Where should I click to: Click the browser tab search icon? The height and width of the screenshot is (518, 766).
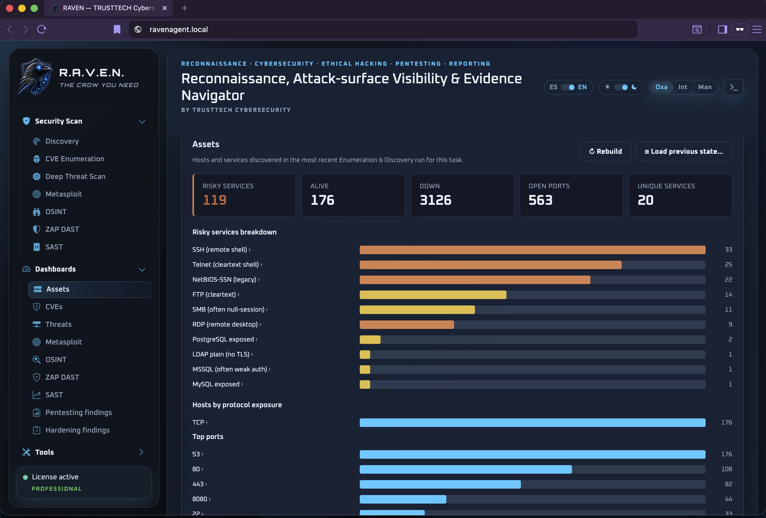[x=697, y=29]
